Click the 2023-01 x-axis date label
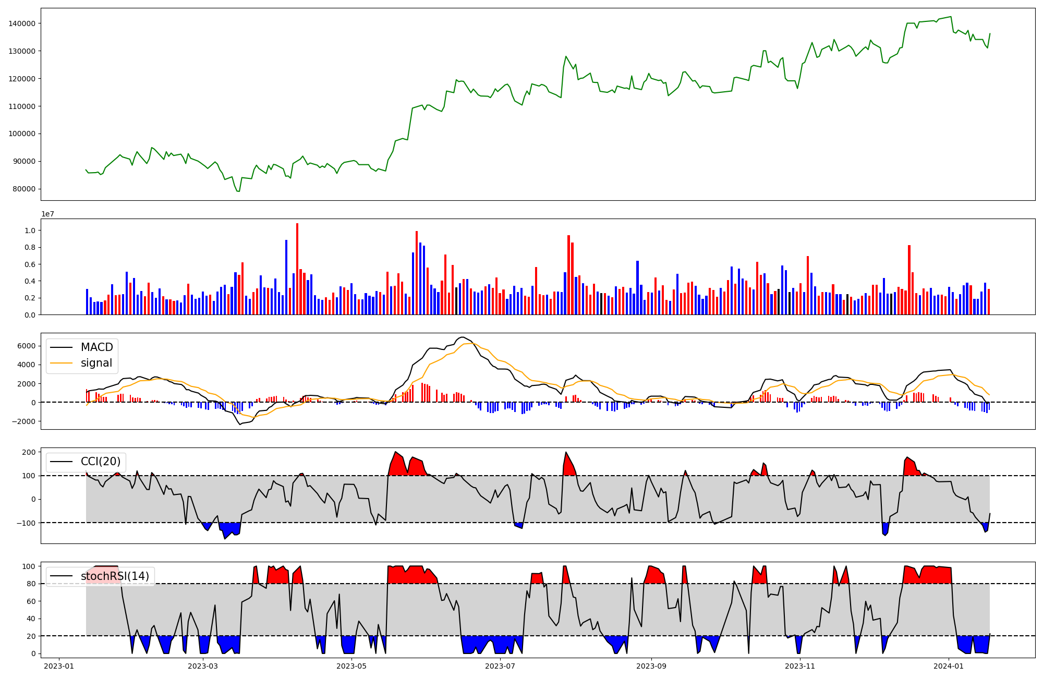The image size is (1043, 678). [x=59, y=666]
